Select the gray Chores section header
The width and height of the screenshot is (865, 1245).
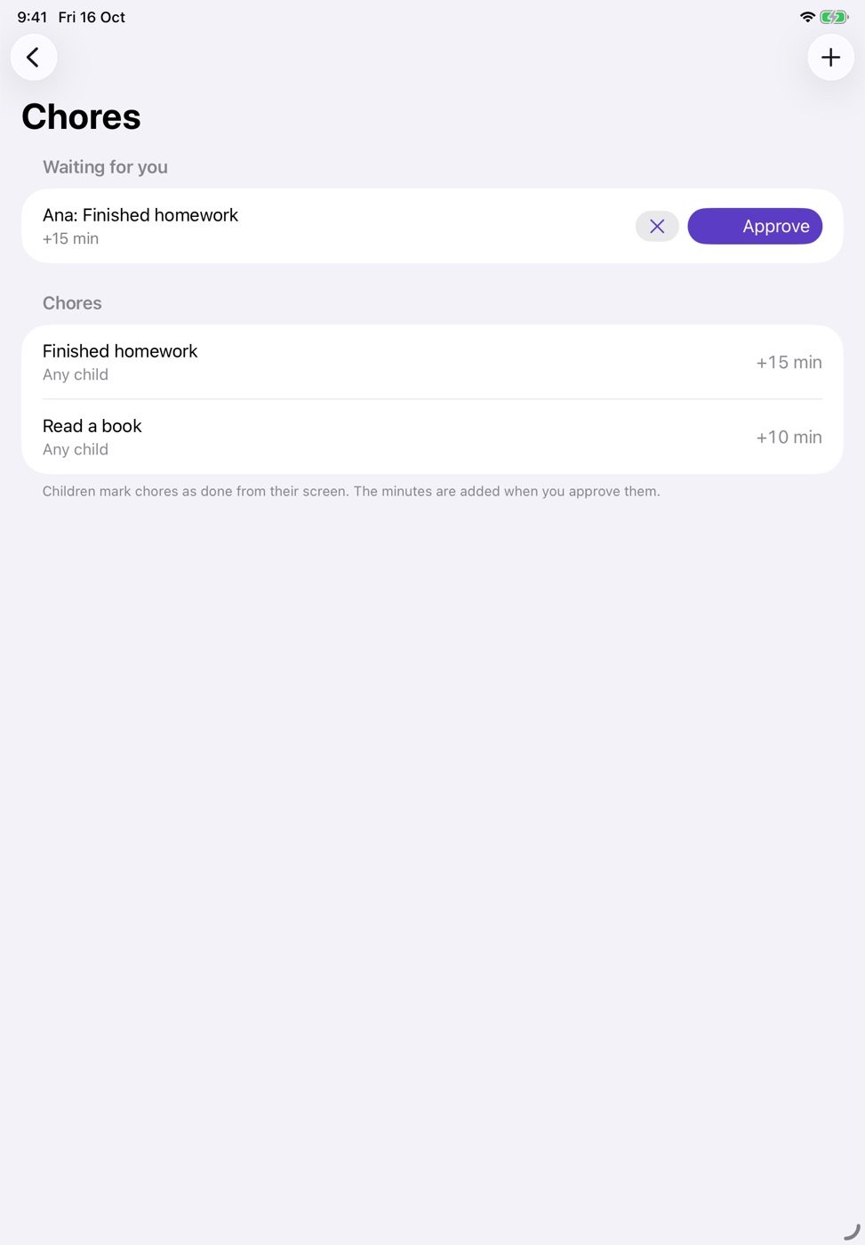[72, 303]
